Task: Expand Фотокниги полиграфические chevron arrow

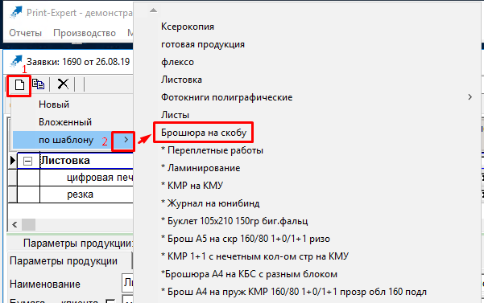Action: tap(470, 97)
